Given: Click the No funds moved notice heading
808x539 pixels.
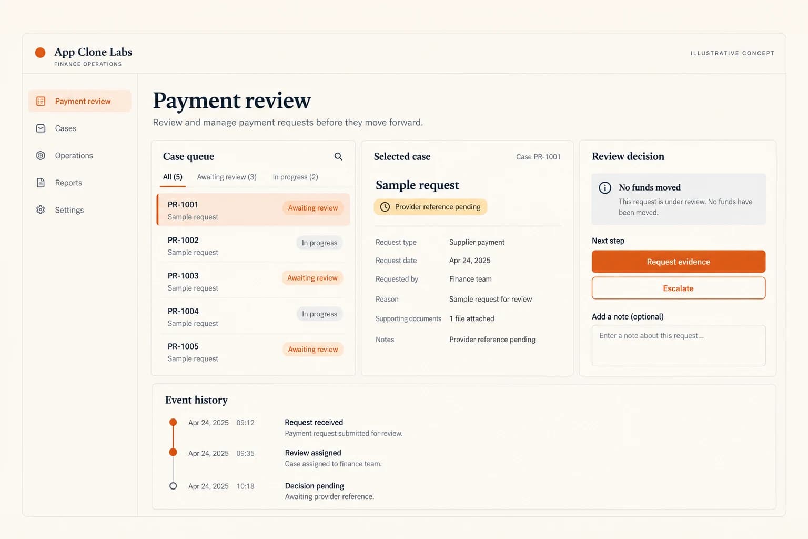Looking at the screenshot, I should pyautogui.click(x=650, y=187).
